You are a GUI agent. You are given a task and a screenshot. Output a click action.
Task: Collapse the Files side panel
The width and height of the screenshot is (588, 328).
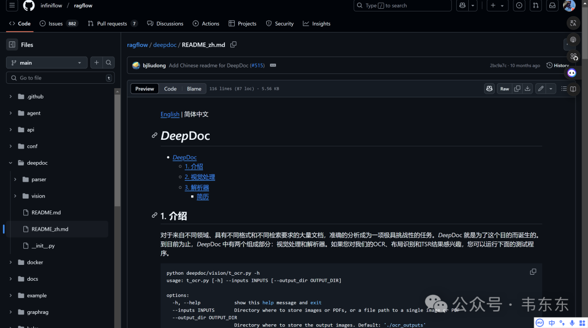tap(12, 45)
